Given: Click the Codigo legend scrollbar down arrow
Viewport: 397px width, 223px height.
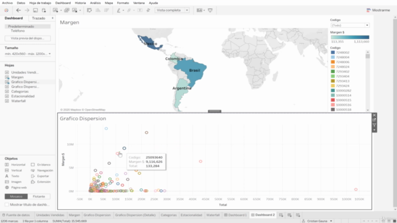Looking at the screenshot, I should (x=368, y=110).
